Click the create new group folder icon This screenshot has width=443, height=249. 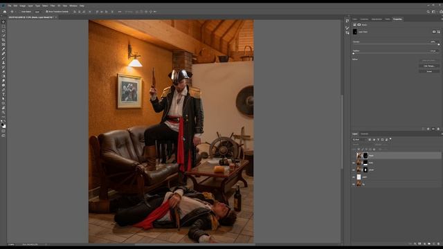pos(429,243)
